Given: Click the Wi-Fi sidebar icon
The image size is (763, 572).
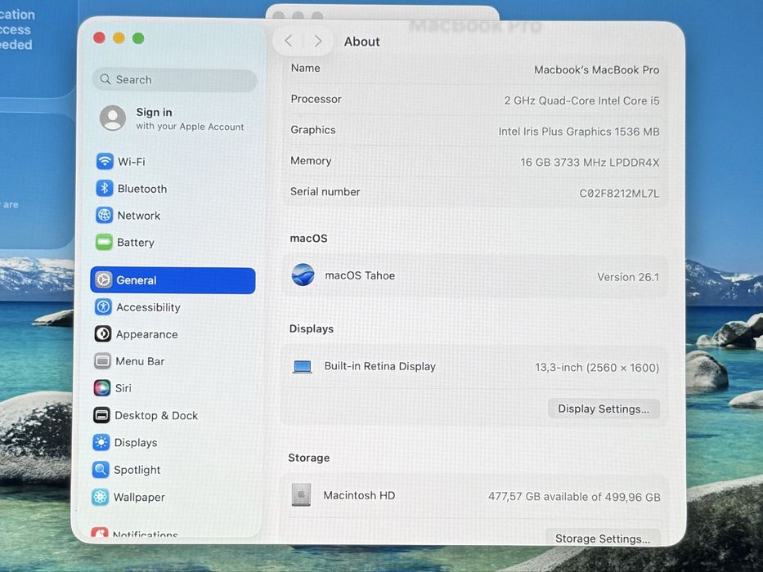Looking at the screenshot, I should pos(105,161).
